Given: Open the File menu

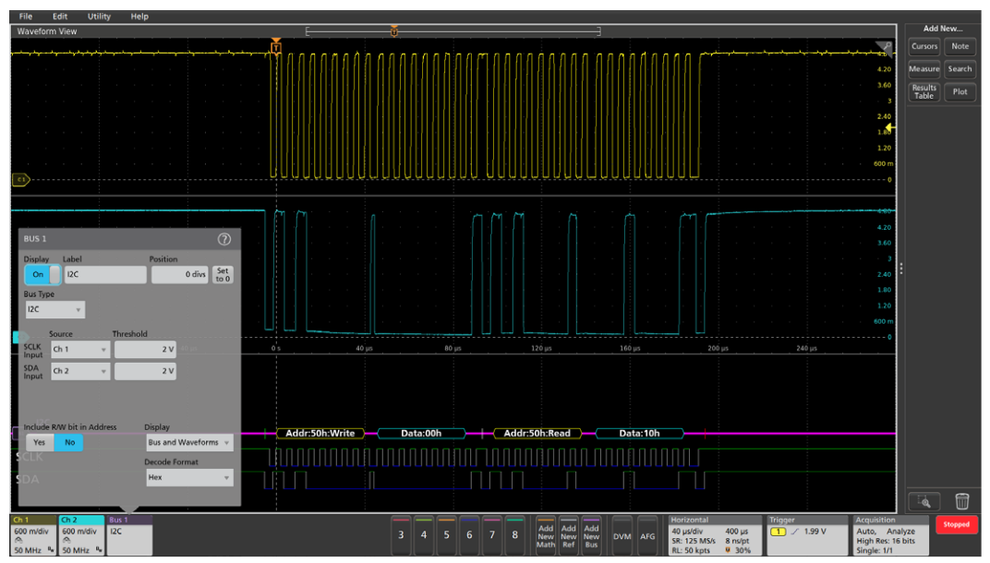Looking at the screenshot, I should [25, 16].
